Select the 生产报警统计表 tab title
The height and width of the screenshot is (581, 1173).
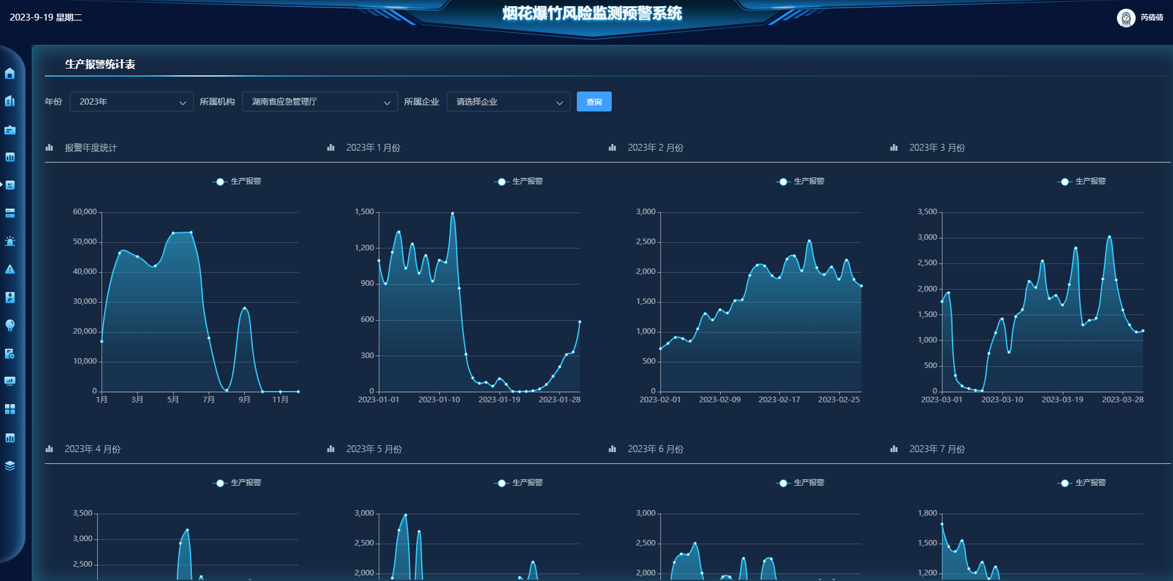100,64
